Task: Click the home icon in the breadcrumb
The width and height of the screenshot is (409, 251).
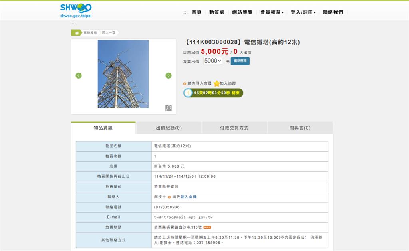Action: coord(77,32)
